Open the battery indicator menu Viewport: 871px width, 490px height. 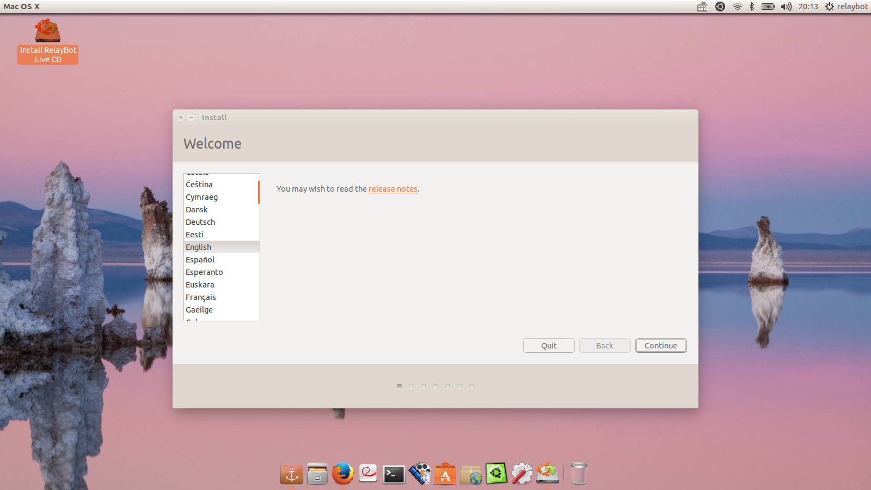(x=768, y=7)
